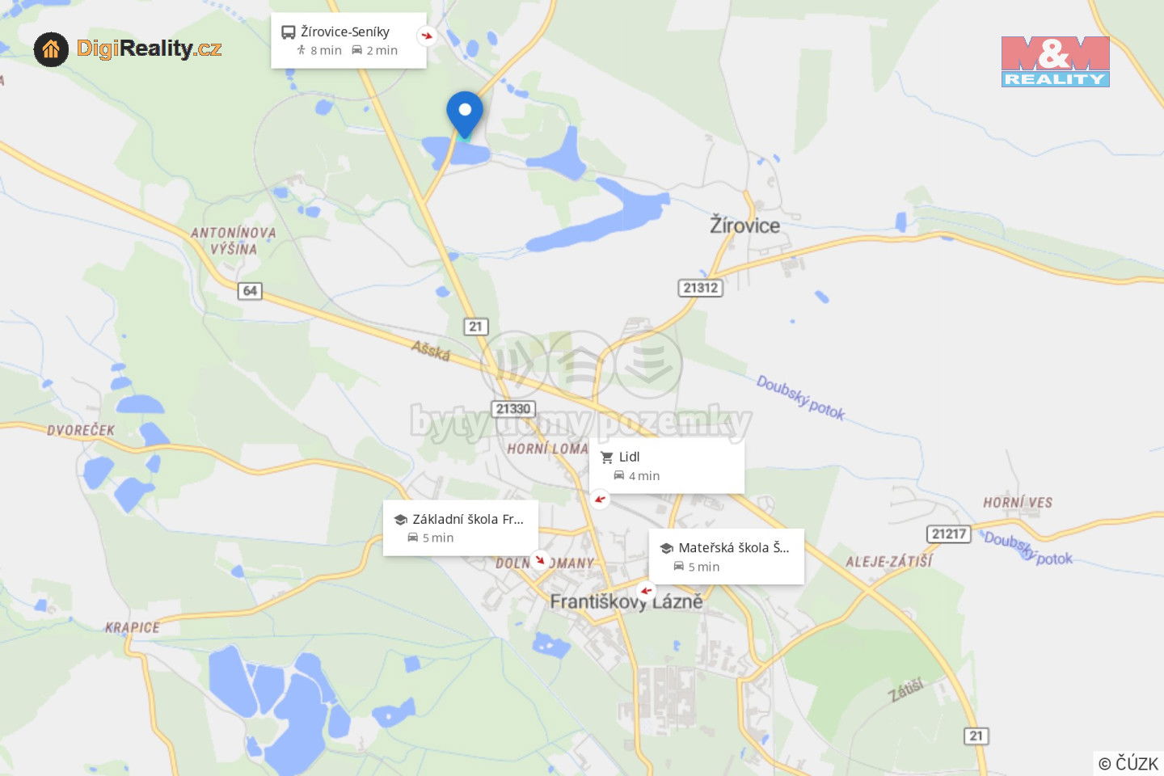Image resolution: width=1164 pixels, height=776 pixels.
Task: Click the blue property location pin
Action: point(465,115)
